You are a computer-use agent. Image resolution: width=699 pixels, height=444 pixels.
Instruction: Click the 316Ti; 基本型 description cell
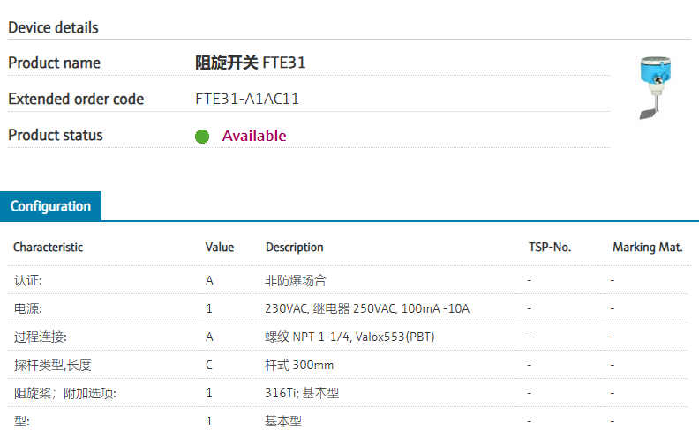[x=302, y=393]
